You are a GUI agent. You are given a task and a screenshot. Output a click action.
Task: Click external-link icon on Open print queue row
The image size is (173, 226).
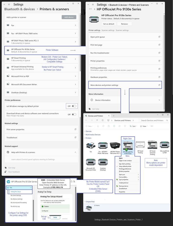(x=159, y=37)
